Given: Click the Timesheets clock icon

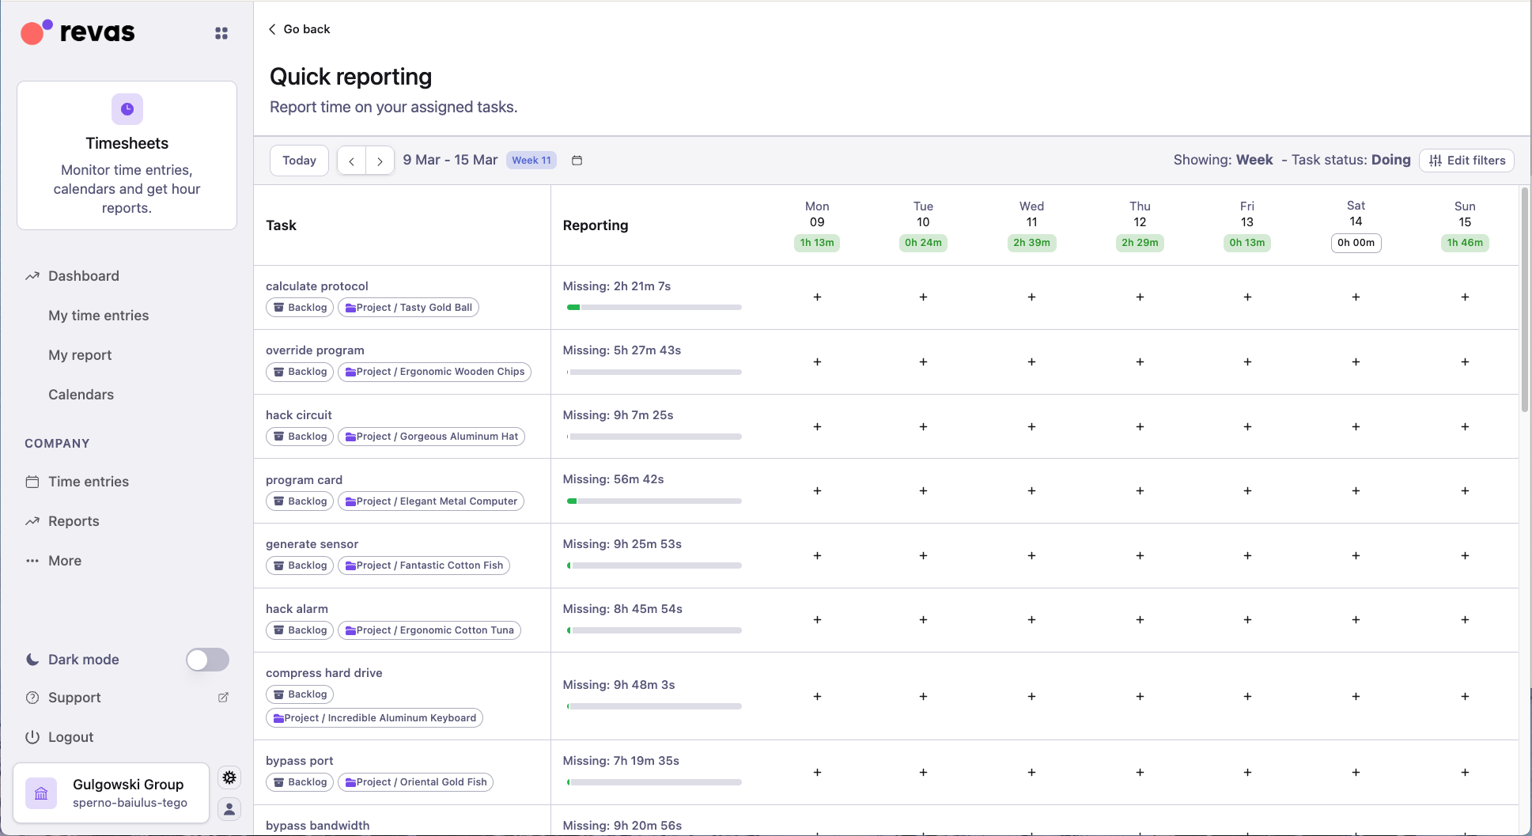Looking at the screenshot, I should pos(127,109).
